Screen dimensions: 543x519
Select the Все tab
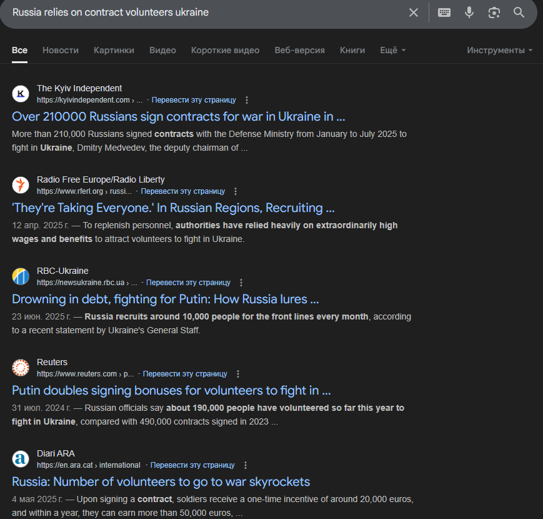(19, 51)
